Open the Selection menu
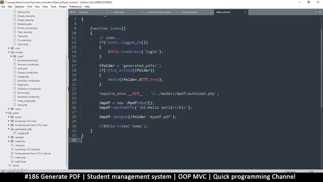 click(20, 7)
